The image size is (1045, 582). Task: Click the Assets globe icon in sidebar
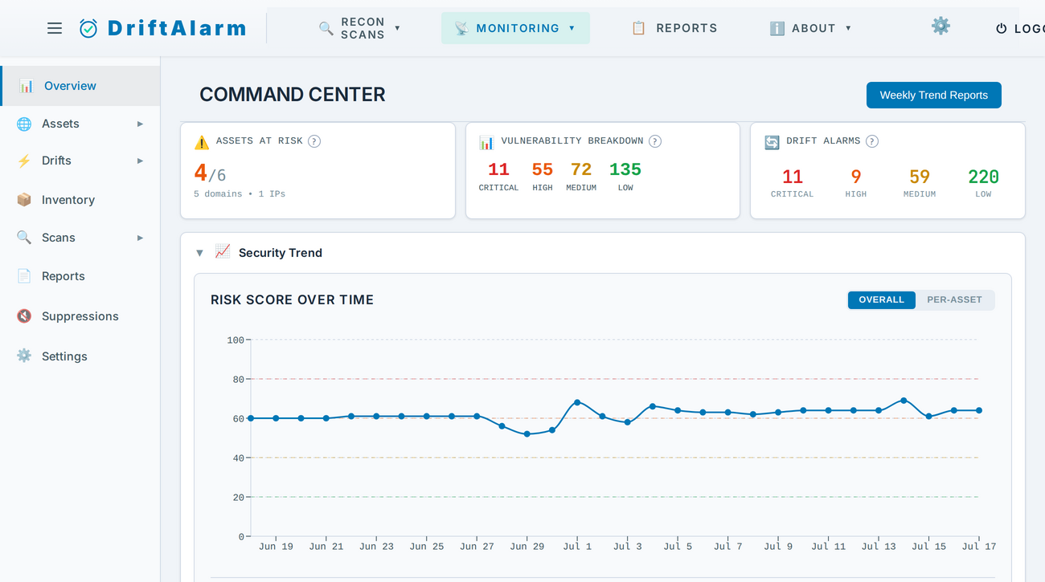[25, 124]
